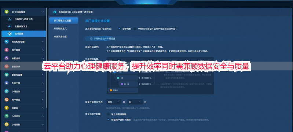Click the 学院制自动升年段设置 section marker

91,38
